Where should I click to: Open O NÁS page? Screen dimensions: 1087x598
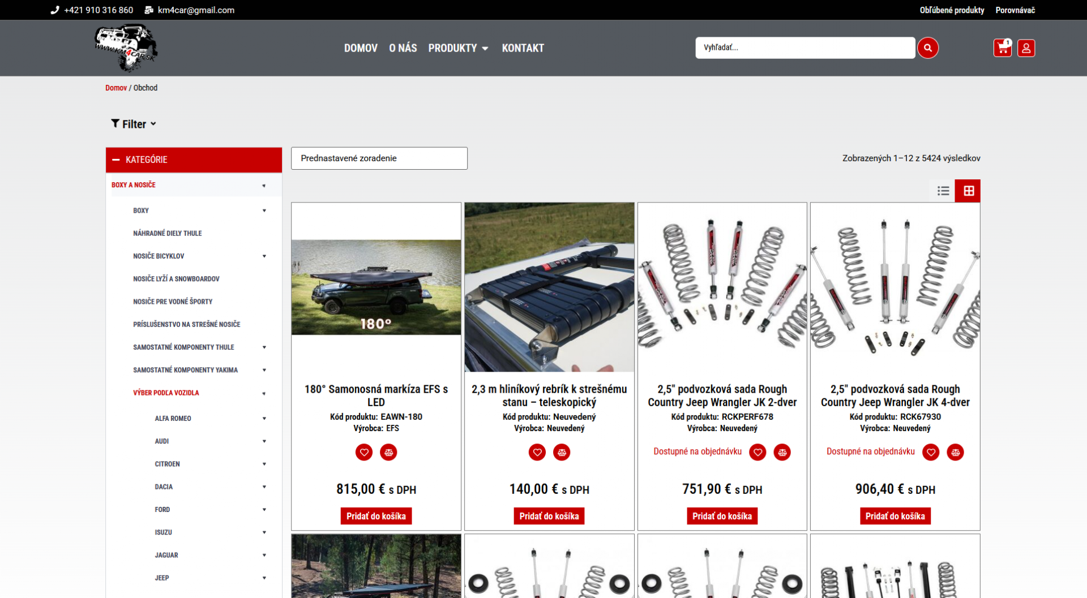403,48
